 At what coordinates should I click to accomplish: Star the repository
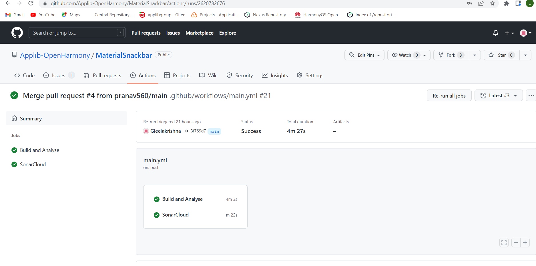[501, 55]
